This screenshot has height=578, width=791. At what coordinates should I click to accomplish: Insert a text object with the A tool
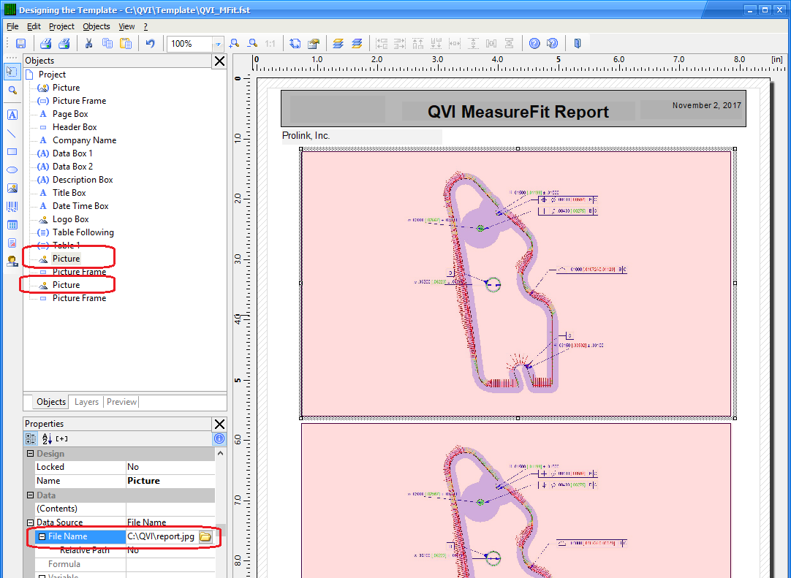[x=12, y=115]
